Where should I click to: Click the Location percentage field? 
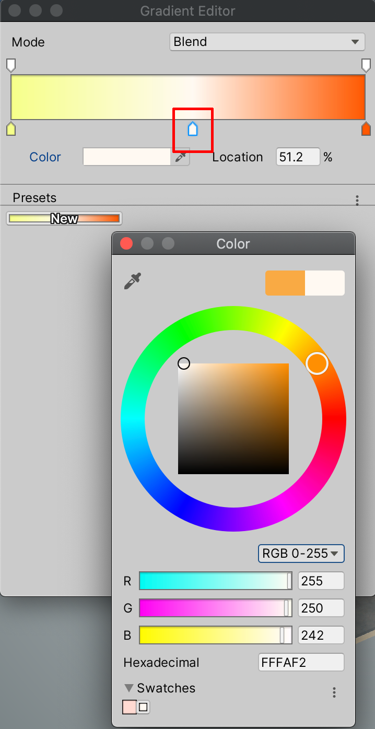click(x=298, y=157)
